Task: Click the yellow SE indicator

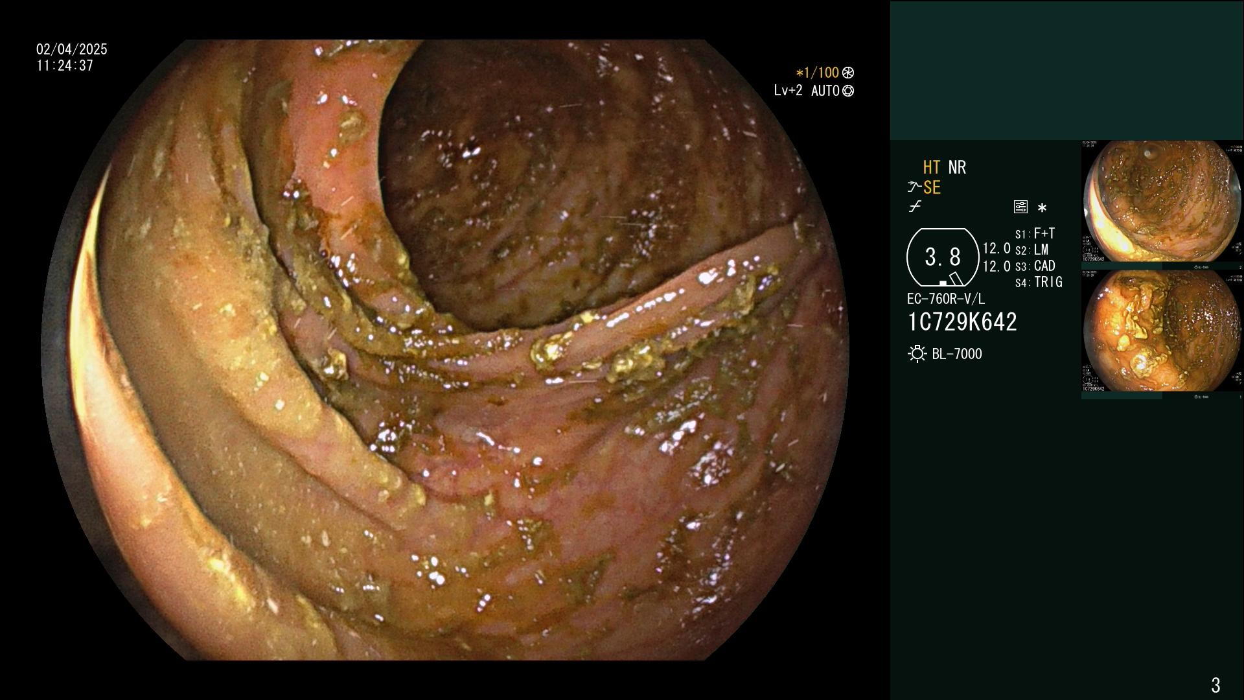Action: (932, 188)
